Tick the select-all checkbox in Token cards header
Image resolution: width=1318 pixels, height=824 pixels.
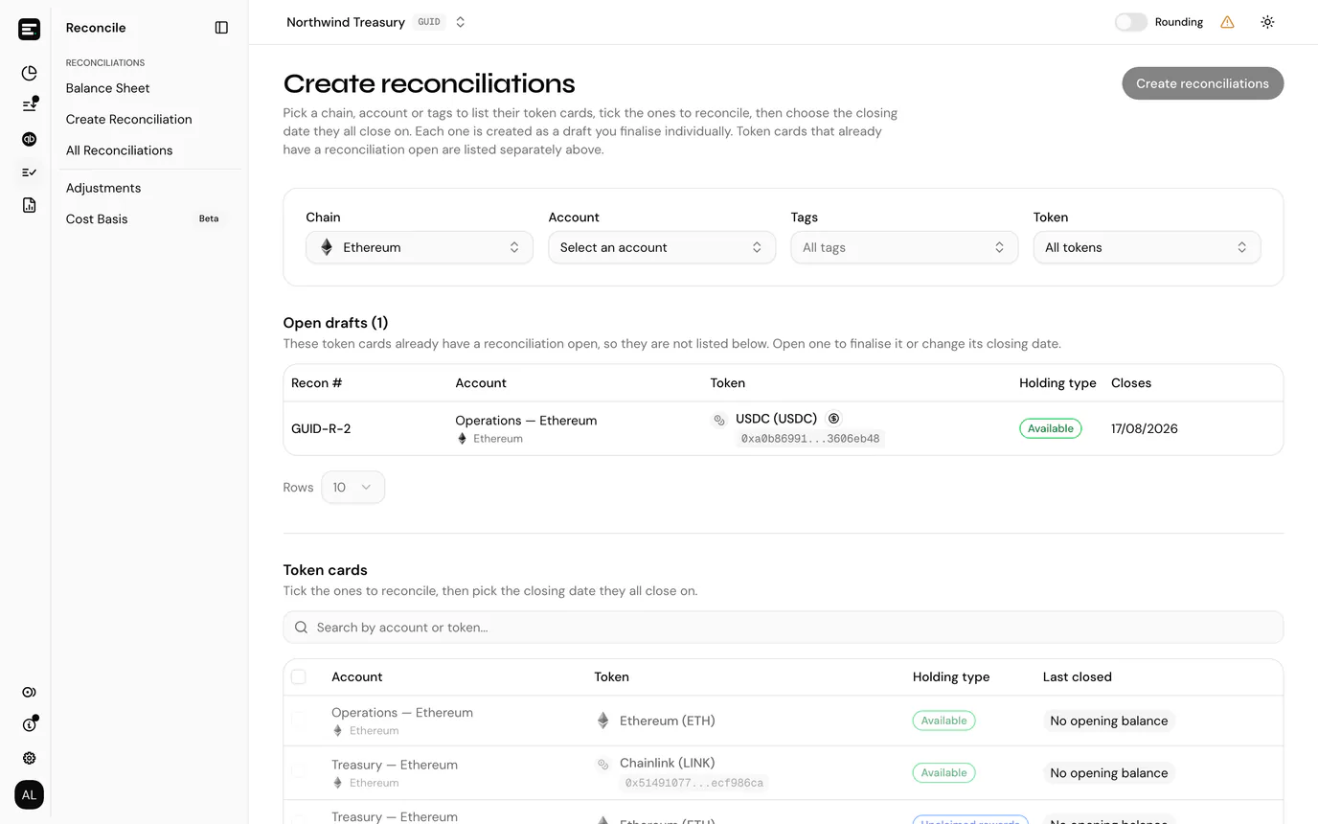click(299, 676)
